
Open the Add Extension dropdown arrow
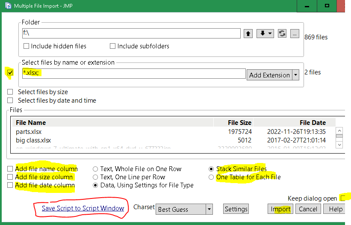(295, 75)
